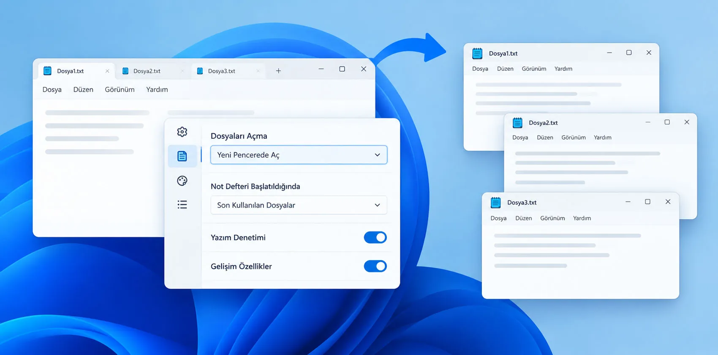The image size is (718, 355).
Task: Click the Not Defteri Başlatıldığında label
Action: 255,186
